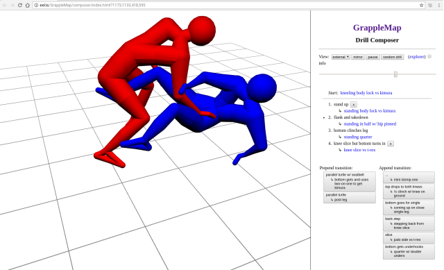Toggle the info checkbox
The image size is (444, 270).
[429, 56]
